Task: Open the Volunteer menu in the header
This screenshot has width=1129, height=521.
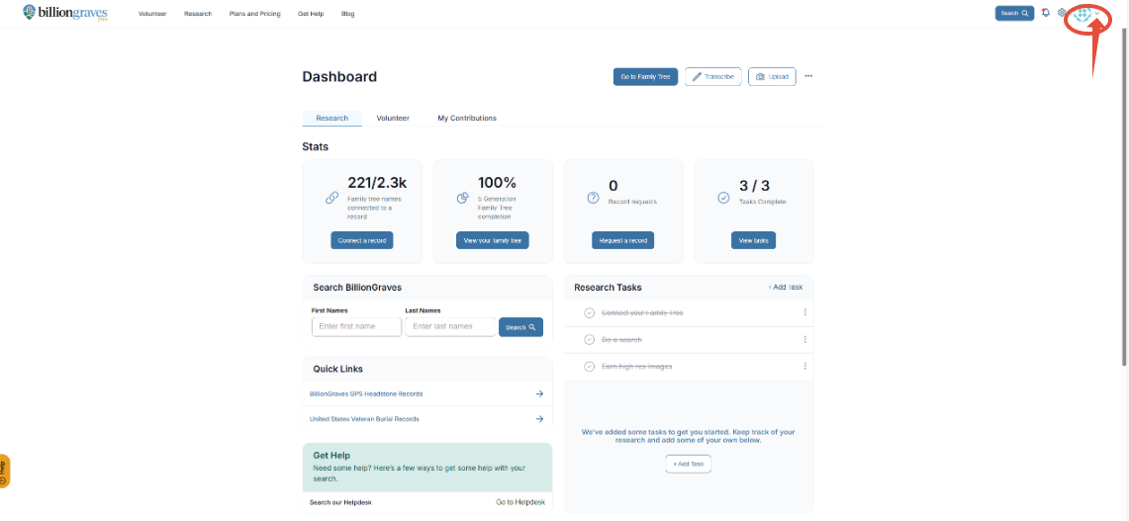Action: point(152,14)
